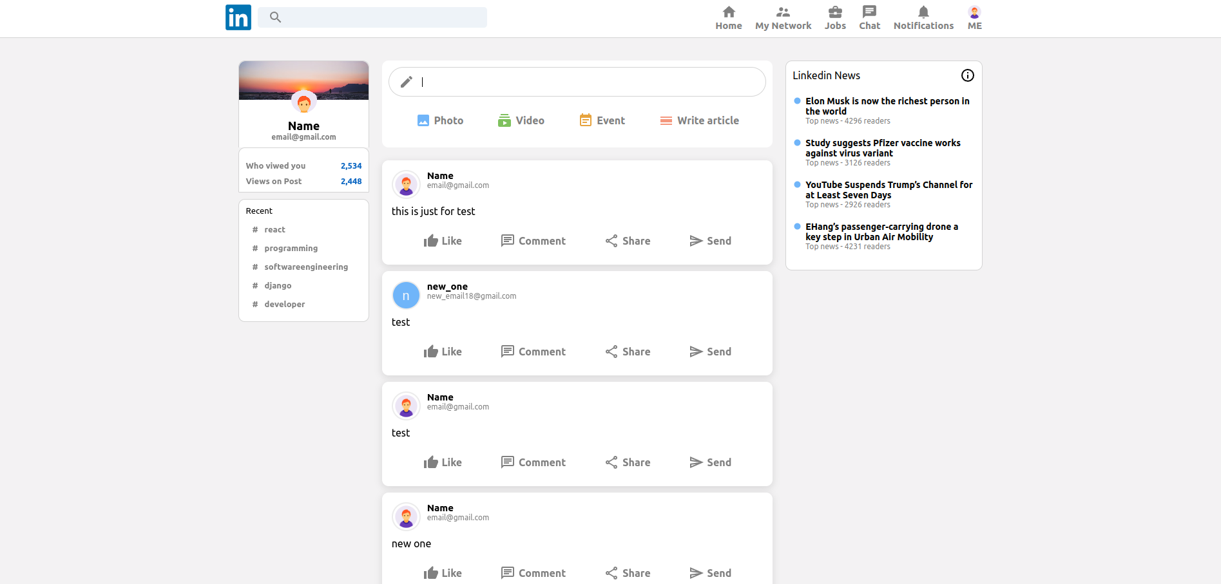Screen dimensions: 1221x584
Task: Click the Linkedin News info icon
Action: [x=967, y=75]
